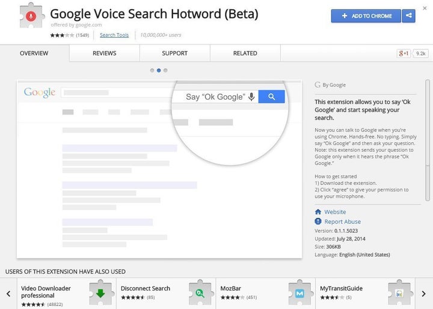
Task: Click the MyTransitGuide puzzle icon
Action: tap(399, 293)
